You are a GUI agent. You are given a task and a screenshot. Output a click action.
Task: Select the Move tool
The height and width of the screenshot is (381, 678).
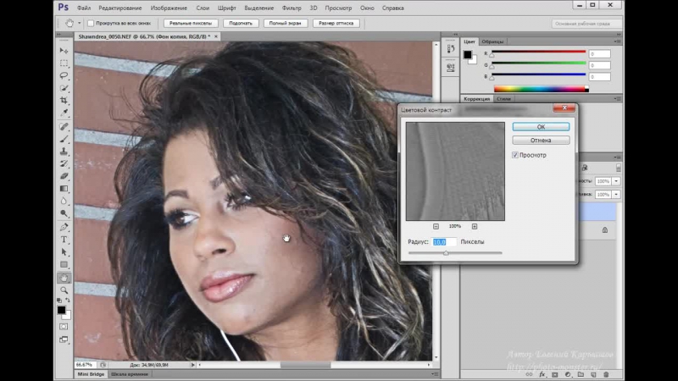click(x=64, y=51)
